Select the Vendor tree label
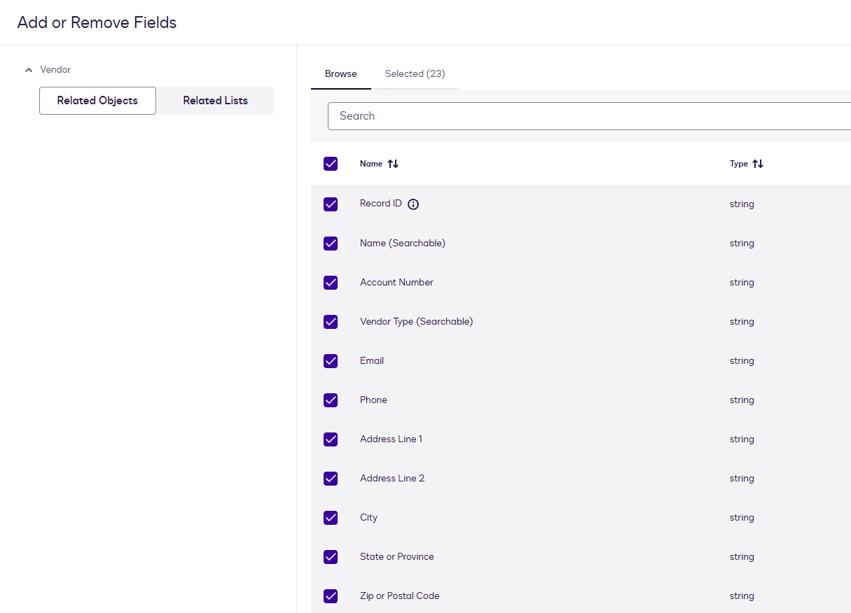 point(55,70)
